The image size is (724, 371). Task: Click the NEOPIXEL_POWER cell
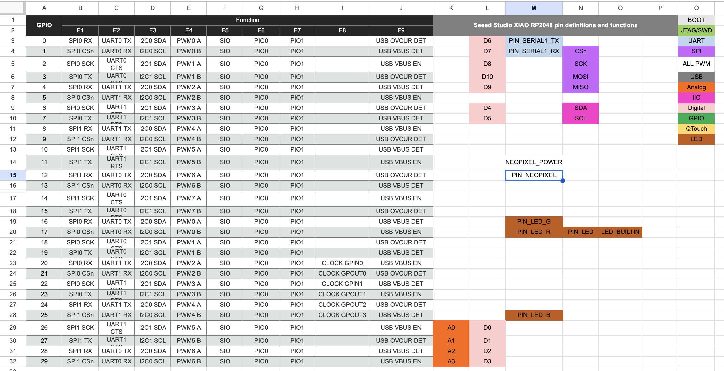[x=533, y=162]
